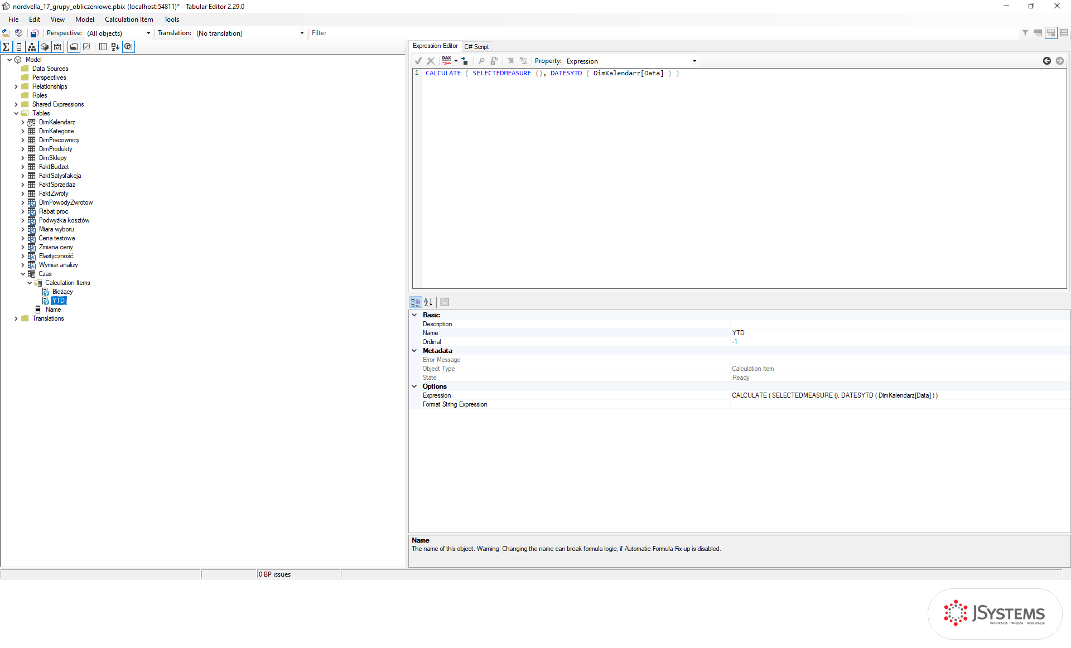Open model from file icon
The height and width of the screenshot is (648, 1071).
(x=6, y=33)
